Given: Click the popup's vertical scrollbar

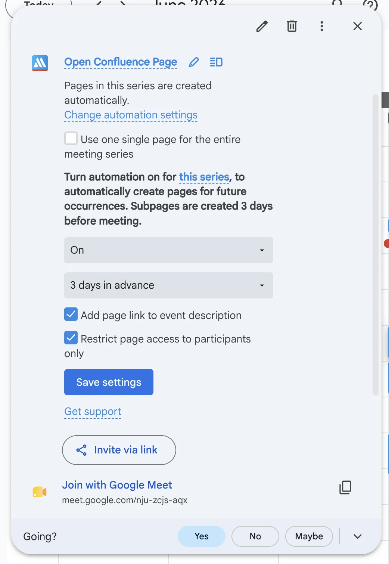Looking at the screenshot, I should point(376,245).
